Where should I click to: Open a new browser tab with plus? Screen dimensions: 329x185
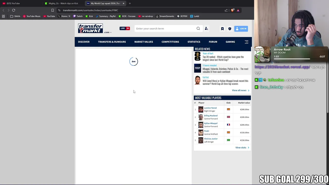pyautogui.click(x=130, y=3)
